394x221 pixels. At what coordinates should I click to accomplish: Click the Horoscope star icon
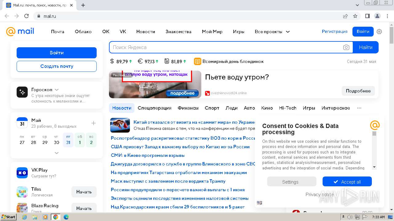[x=22, y=92]
